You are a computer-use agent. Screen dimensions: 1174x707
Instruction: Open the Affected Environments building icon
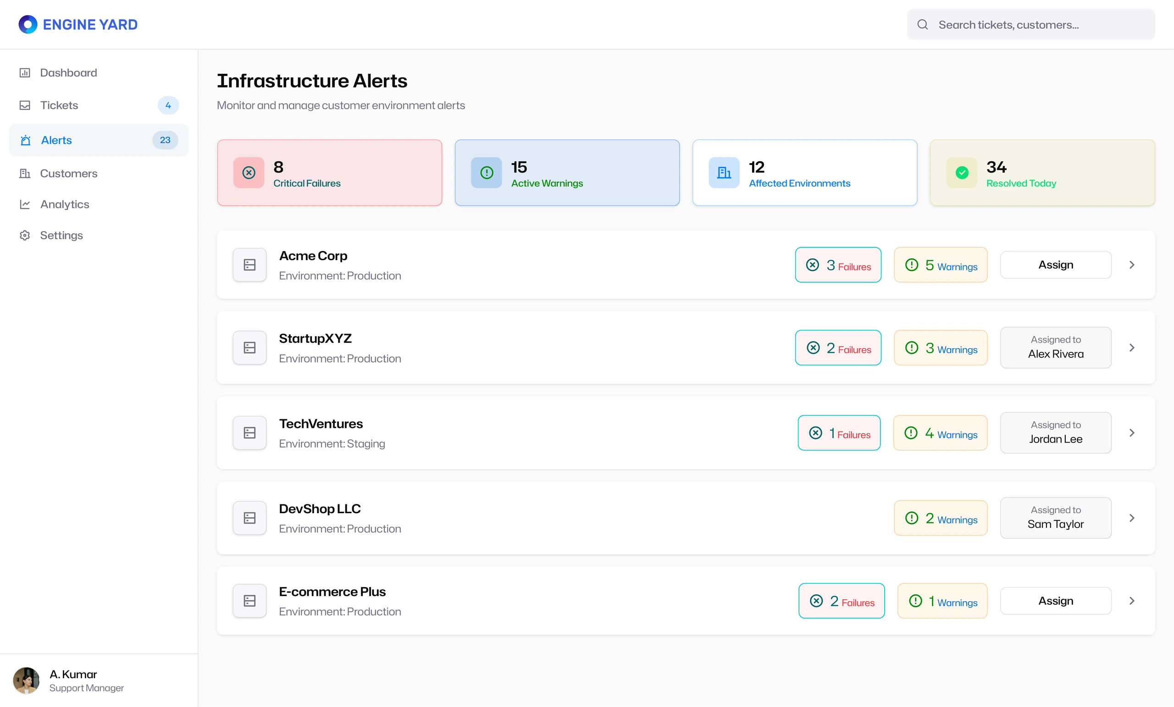pos(724,173)
